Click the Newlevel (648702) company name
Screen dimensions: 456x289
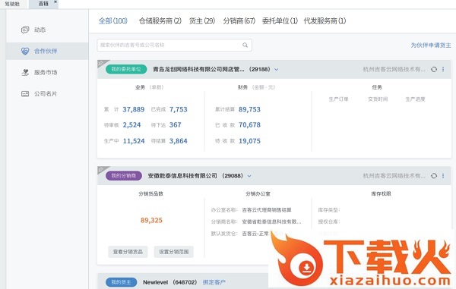click(x=169, y=282)
